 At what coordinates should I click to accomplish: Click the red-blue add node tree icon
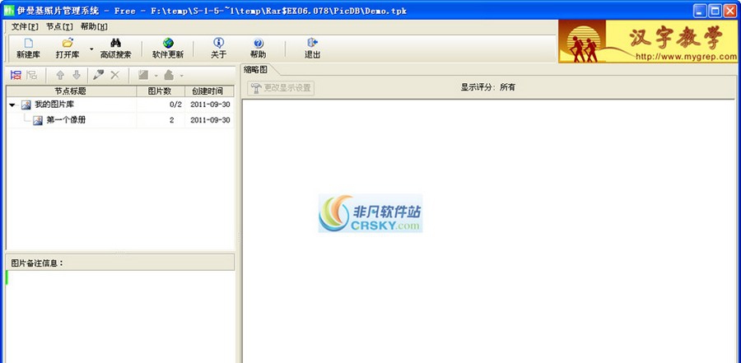16,75
